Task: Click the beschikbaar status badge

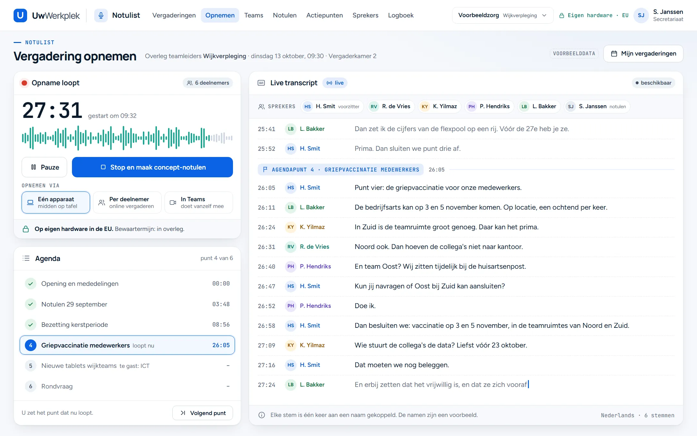Action: tap(653, 83)
